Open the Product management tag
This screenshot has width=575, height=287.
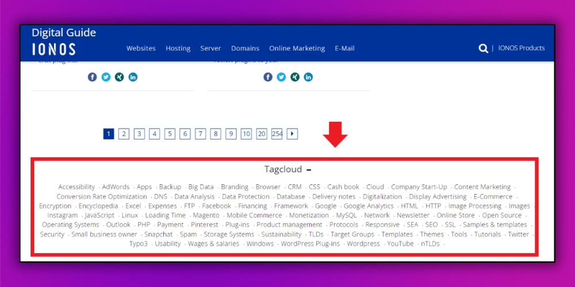pyautogui.click(x=289, y=225)
